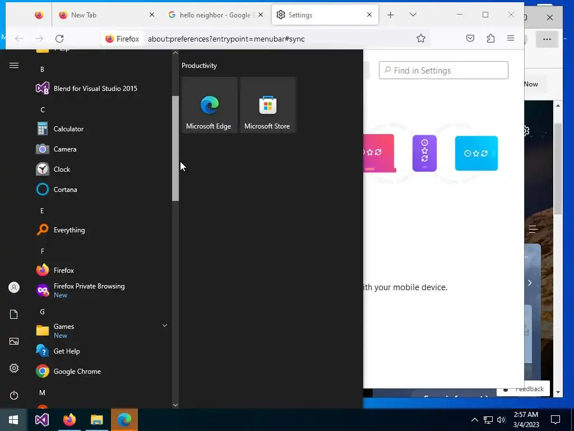Click the Power icon in Start

click(14, 395)
